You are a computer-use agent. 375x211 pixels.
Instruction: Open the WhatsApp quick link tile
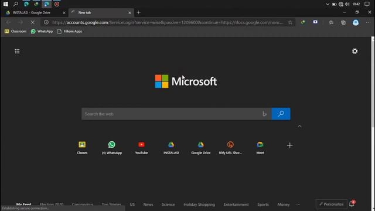coord(112,148)
